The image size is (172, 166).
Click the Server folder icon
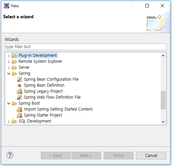14,67
